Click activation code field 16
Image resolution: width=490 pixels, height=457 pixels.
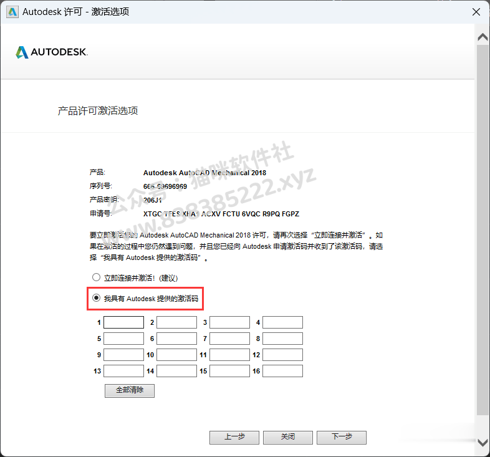point(282,371)
